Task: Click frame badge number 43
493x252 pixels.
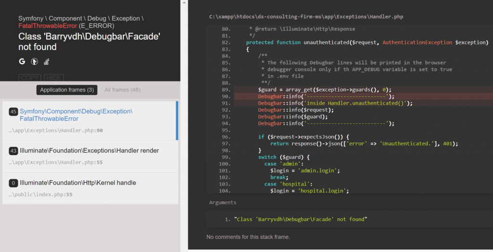Action: coord(13,151)
